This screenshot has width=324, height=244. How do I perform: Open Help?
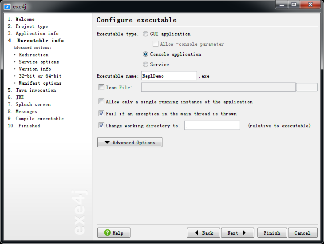(x=114, y=233)
